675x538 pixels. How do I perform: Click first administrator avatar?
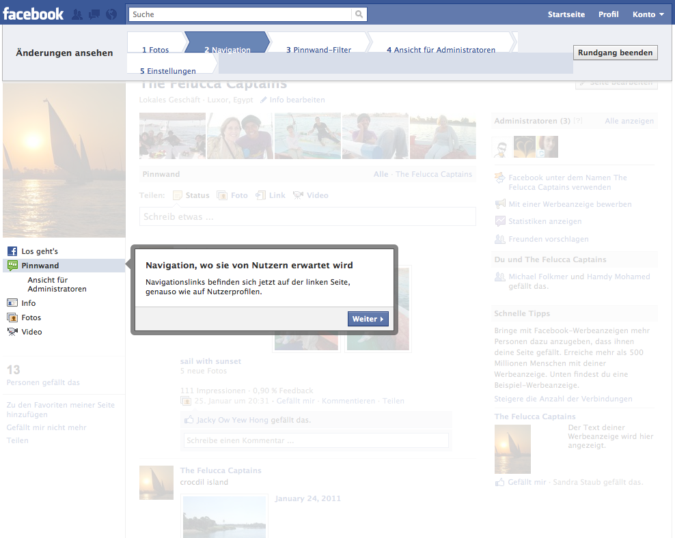502,147
